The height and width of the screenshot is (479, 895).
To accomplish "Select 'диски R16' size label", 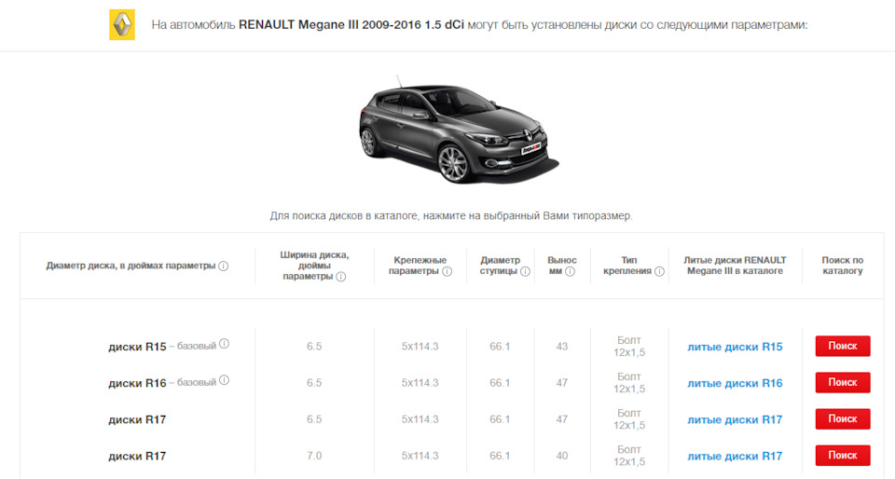I will [x=137, y=383].
